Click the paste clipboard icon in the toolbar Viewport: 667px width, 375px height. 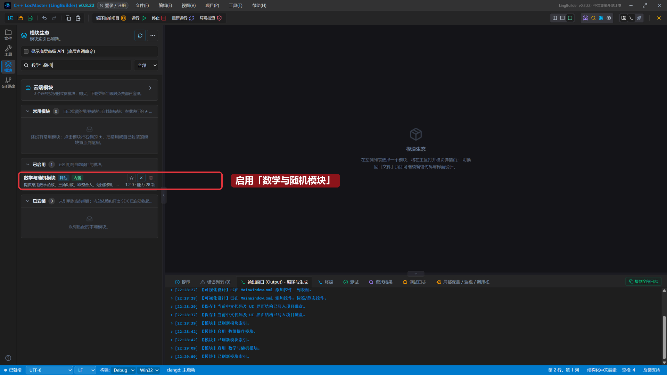click(78, 18)
